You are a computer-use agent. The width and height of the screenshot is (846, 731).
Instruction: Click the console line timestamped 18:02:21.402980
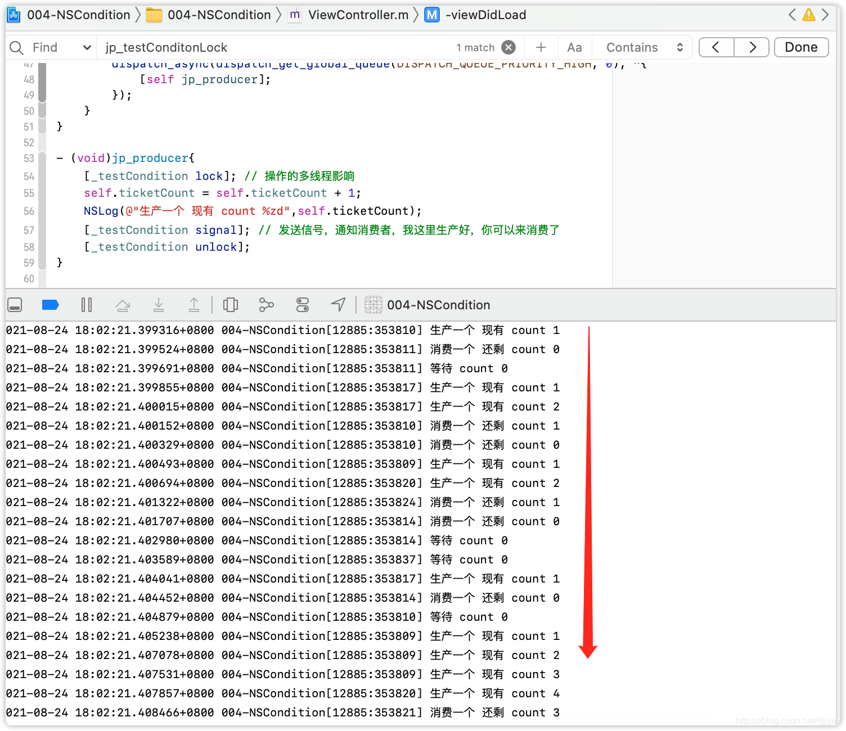coord(257,541)
